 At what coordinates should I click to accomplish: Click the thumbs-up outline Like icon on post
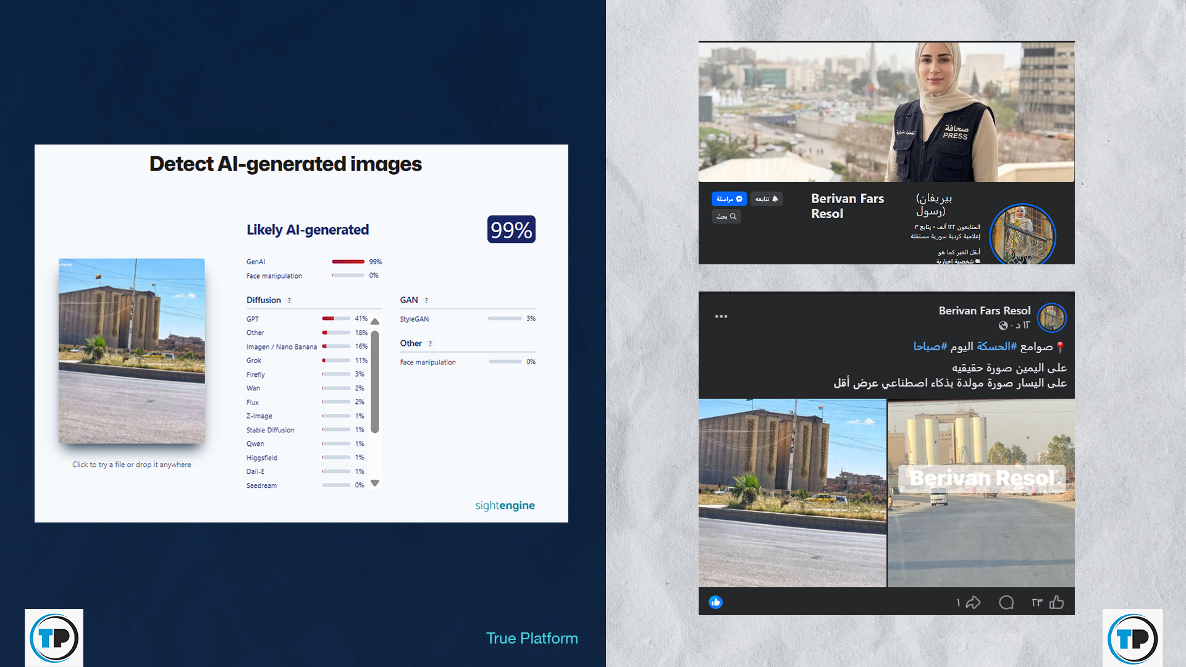click(1056, 602)
